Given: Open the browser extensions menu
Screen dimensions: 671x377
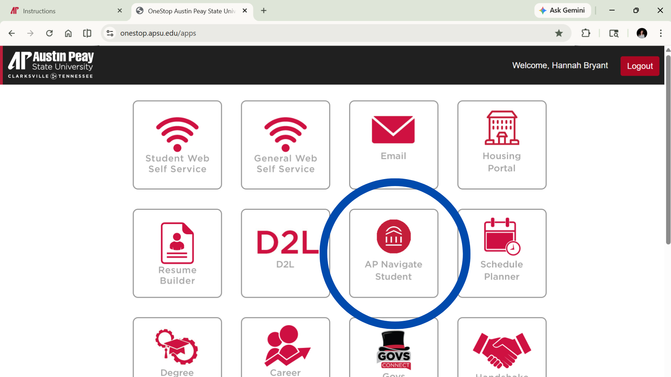Looking at the screenshot, I should tap(586, 33).
